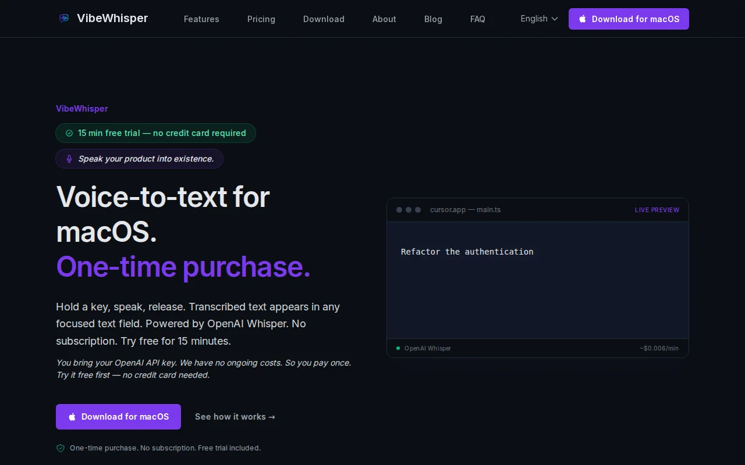The height and width of the screenshot is (465, 745).
Task: Click 'Speak your product into existence.' tagline
Action: 146,159
